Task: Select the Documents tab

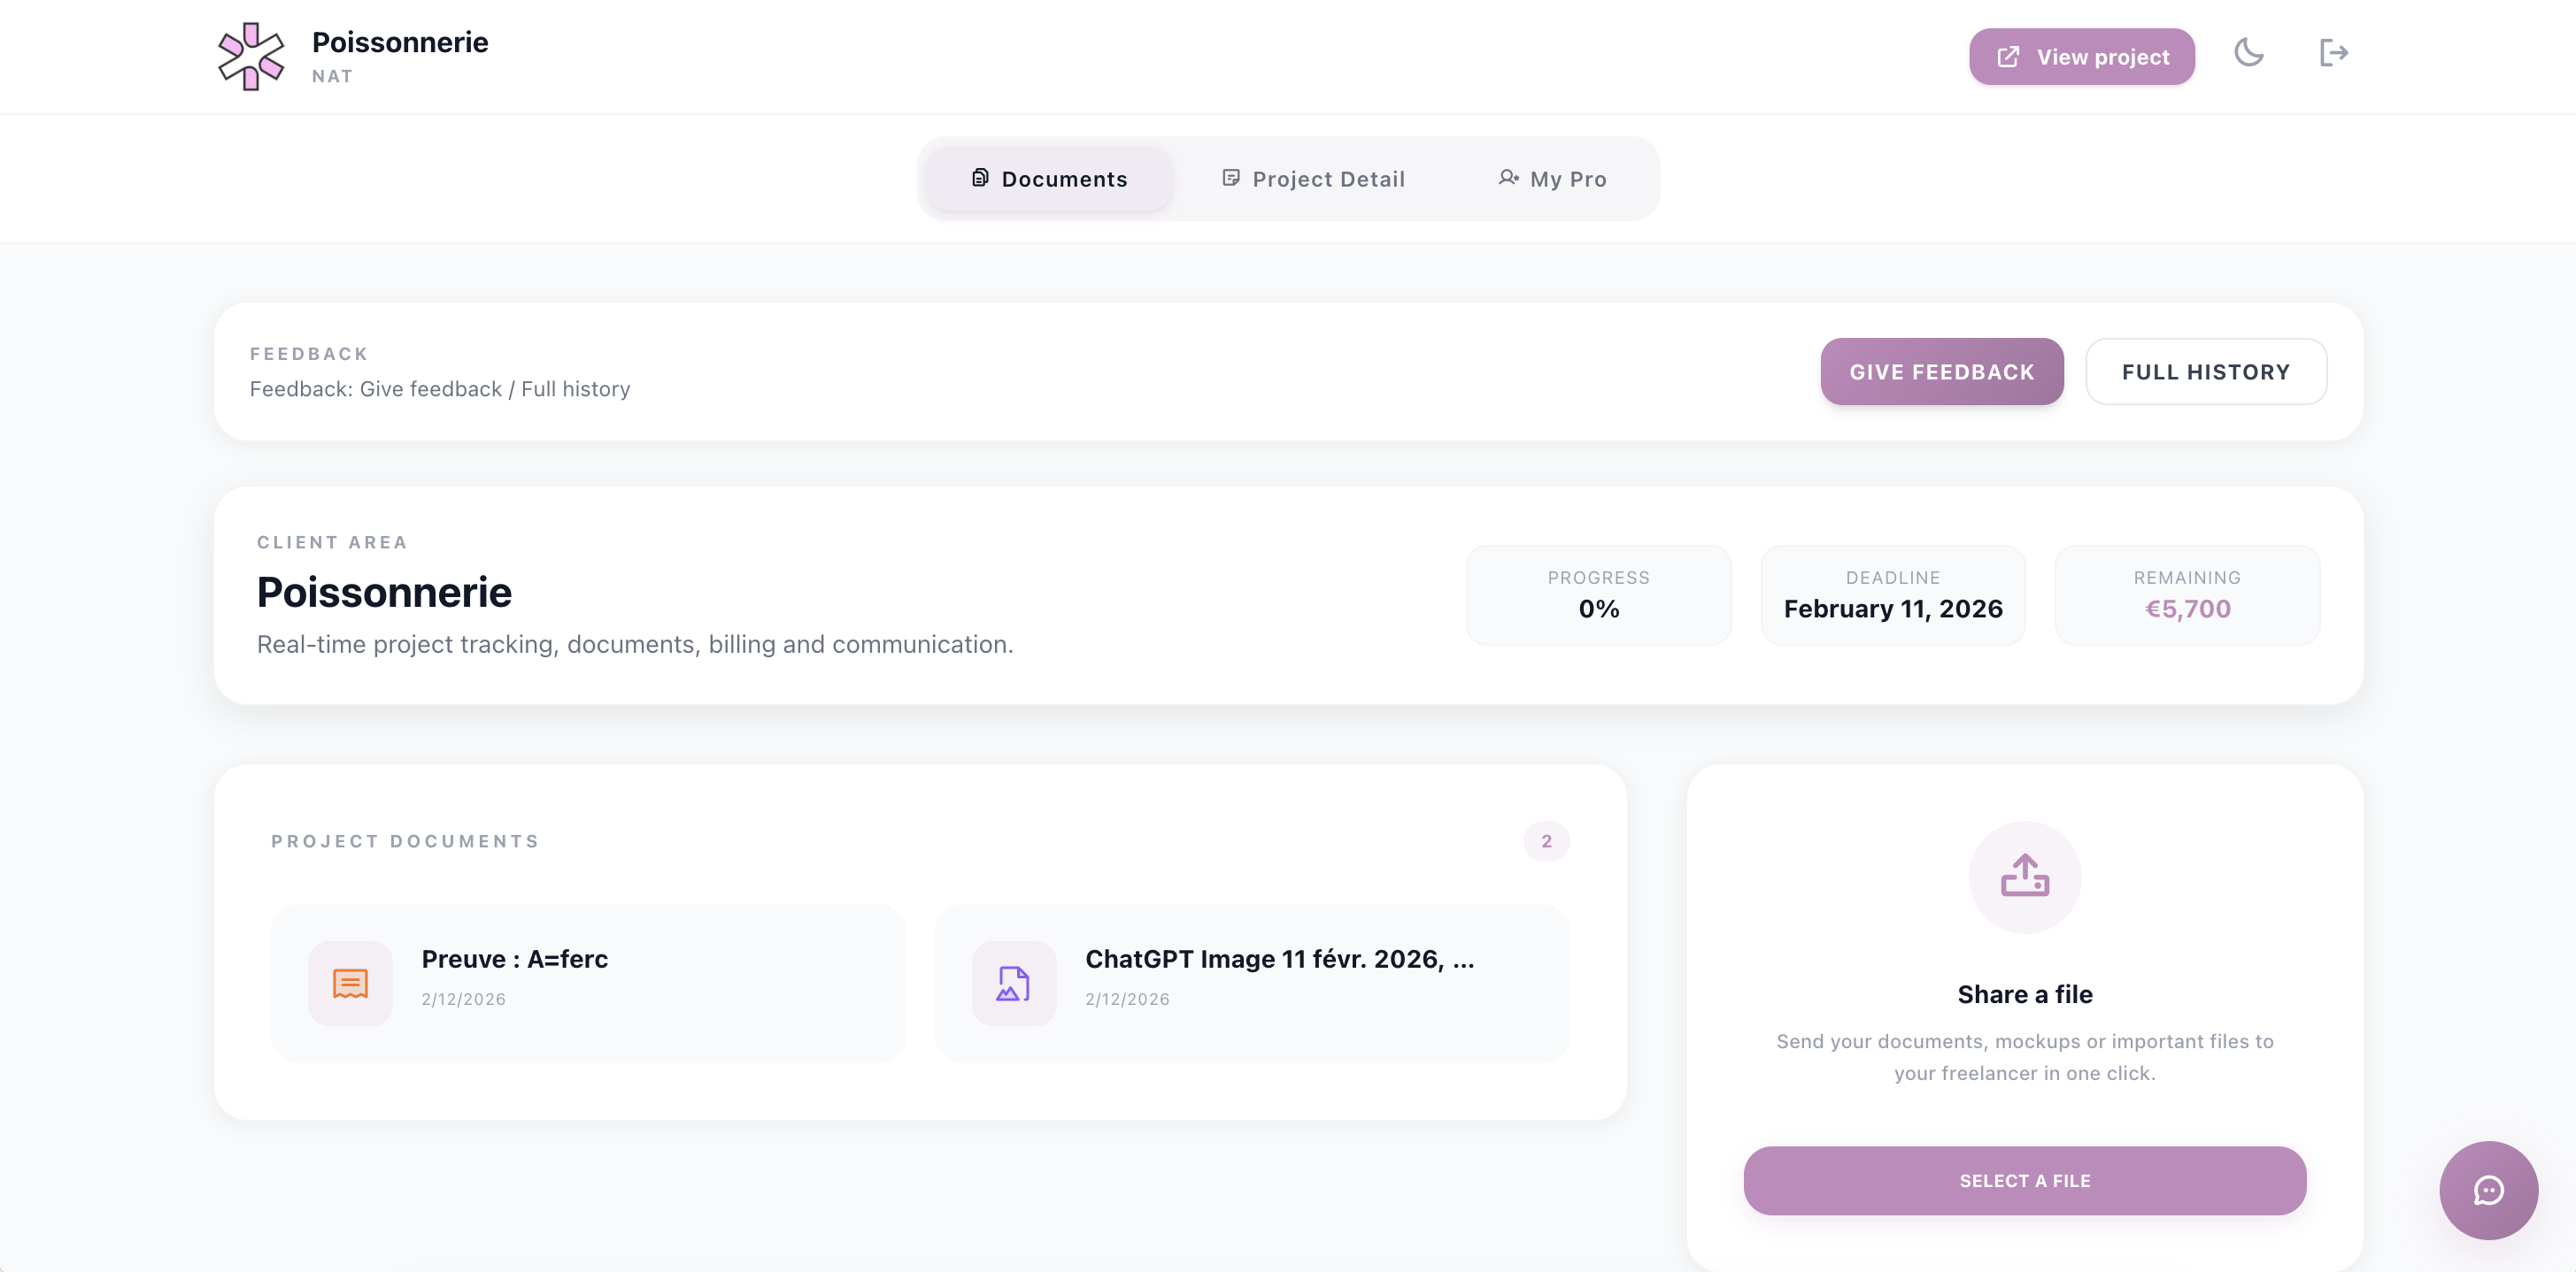Action: click(x=1048, y=178)
